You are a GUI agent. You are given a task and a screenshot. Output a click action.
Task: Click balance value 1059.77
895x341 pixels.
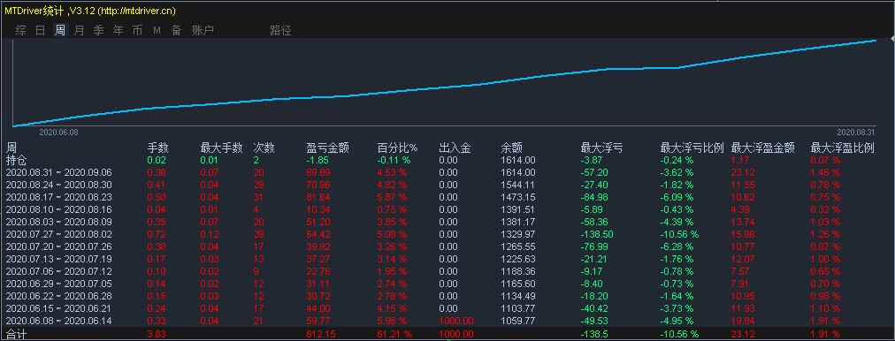point(518,321)
